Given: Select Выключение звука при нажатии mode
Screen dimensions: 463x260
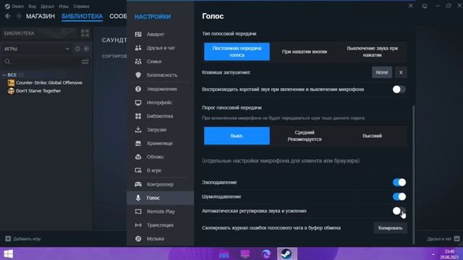Looking at the screenshot, I should (x=372, y=51).
